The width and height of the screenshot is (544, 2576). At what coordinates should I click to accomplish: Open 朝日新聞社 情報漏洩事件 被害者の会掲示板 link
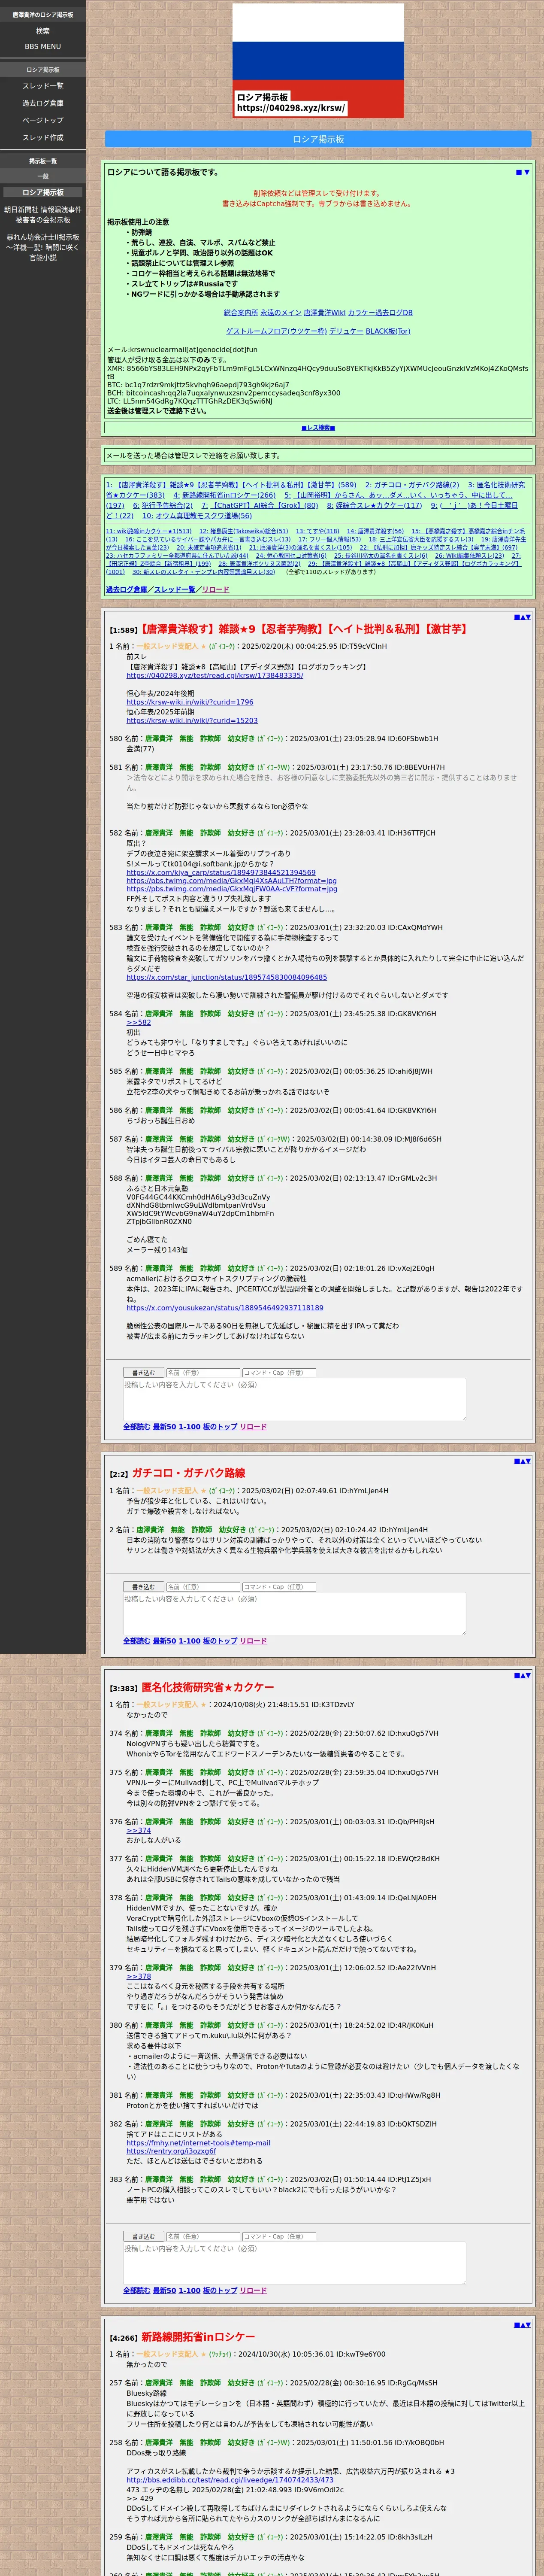coord(43,215)
